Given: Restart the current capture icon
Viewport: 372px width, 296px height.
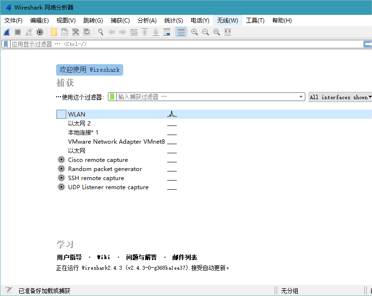Looking at the screenshot, I should (x=29, y=32).
